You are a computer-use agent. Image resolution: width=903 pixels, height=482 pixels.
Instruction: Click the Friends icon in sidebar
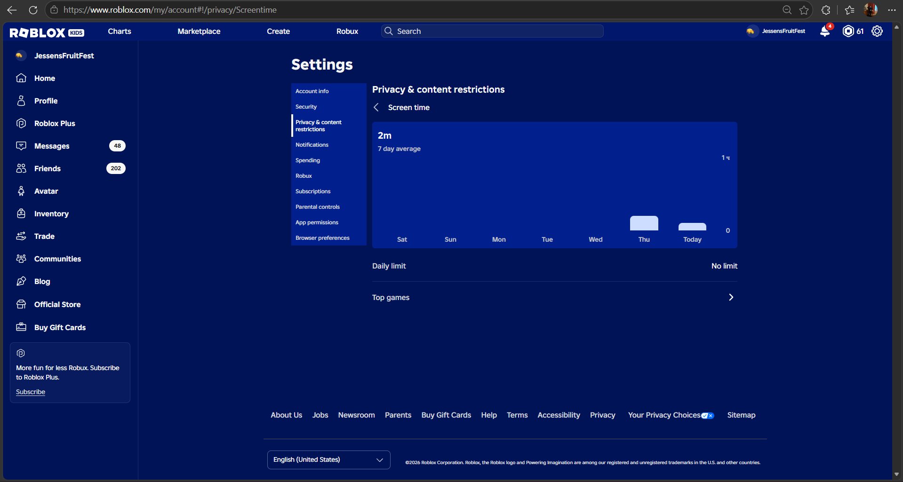tap(21, 168)
